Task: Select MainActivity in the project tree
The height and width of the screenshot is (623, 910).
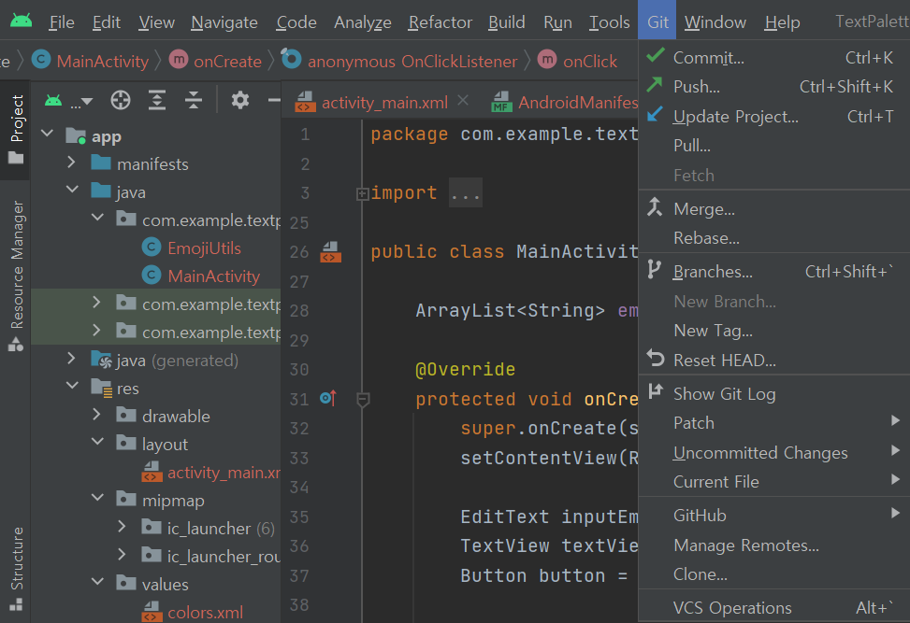Action: click(213, 276)
